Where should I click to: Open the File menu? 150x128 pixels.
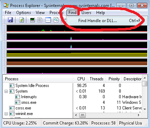click(8, 13)
